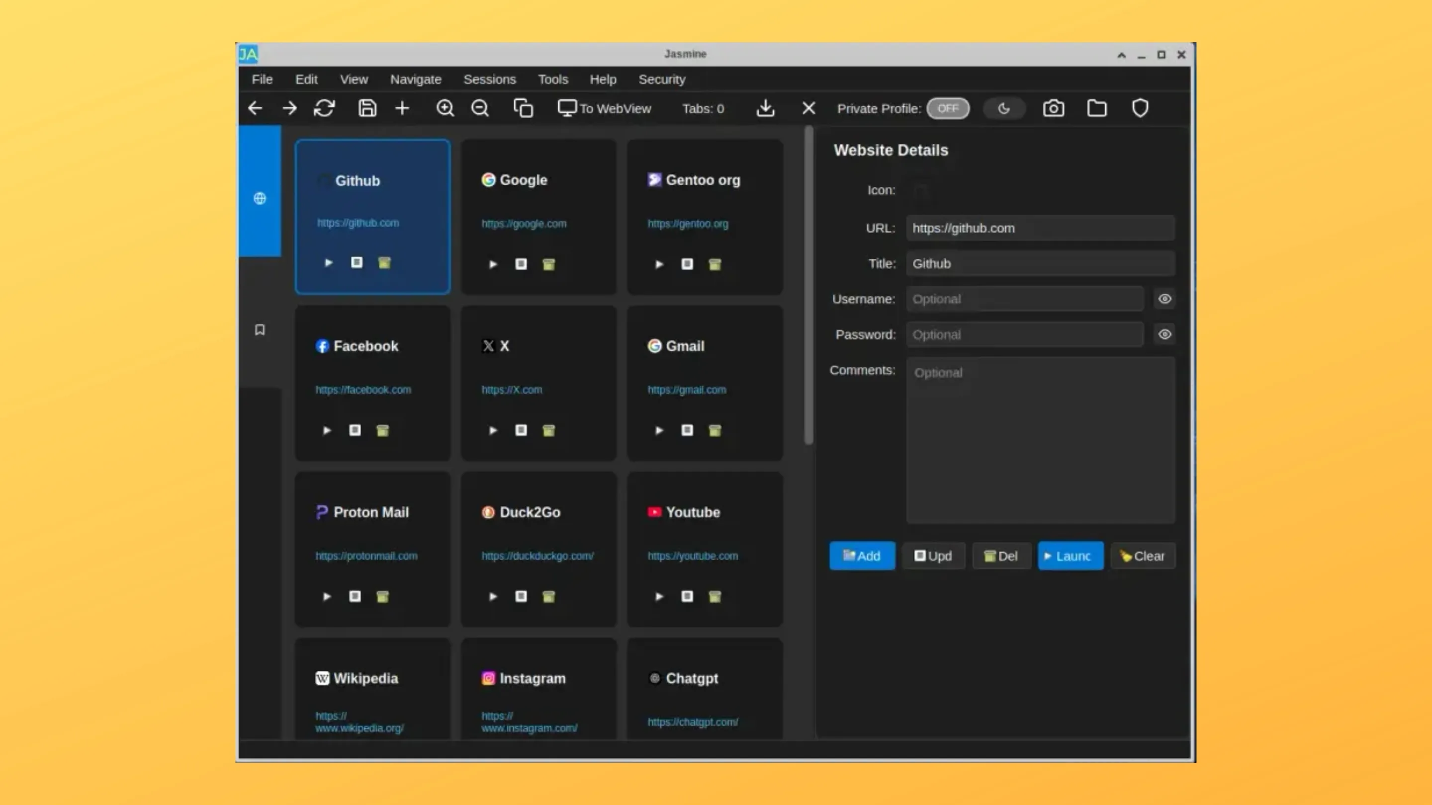
Task: Go forward with the right arrow icon
Action: [289, 108]
